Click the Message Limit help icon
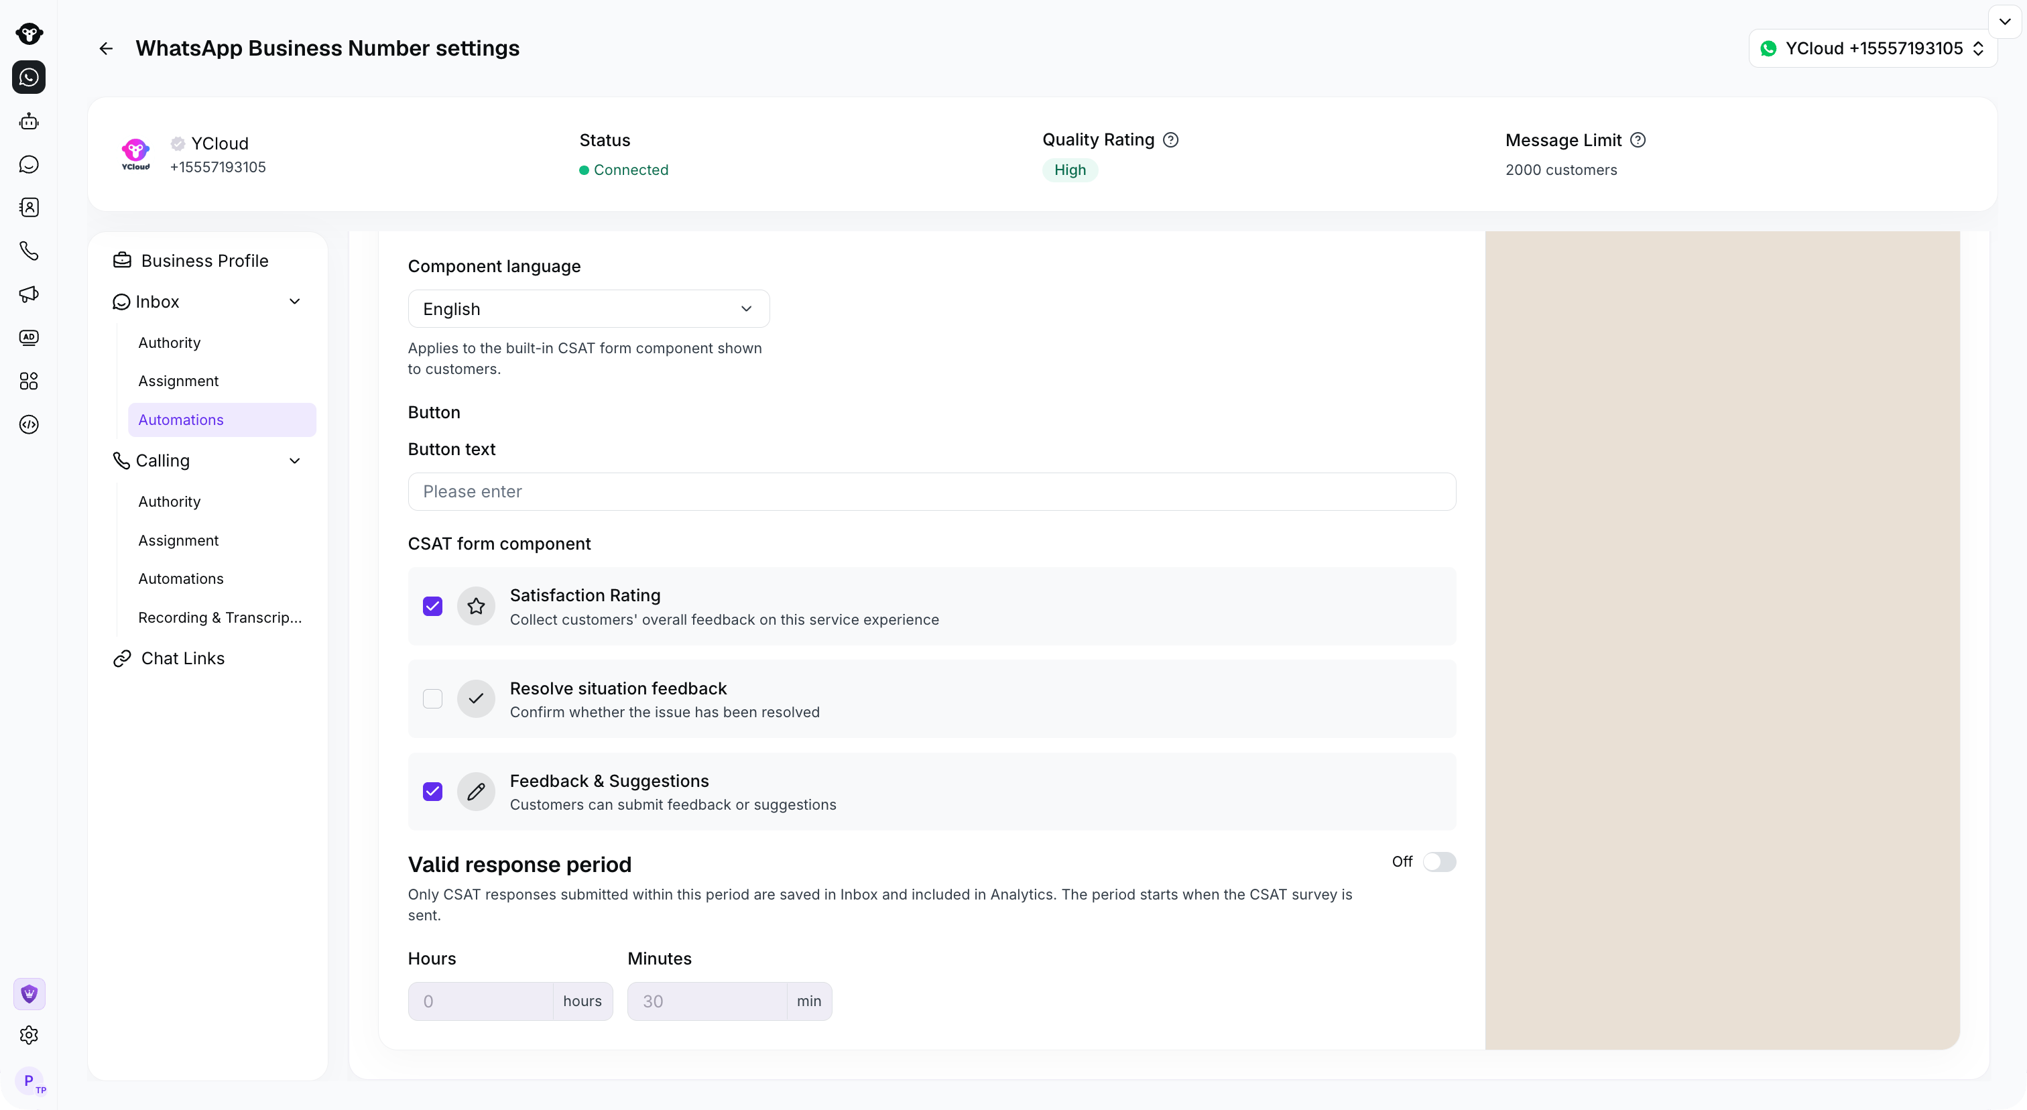The height and width of the screenshot is (1110, 2027). (1638, 140)
